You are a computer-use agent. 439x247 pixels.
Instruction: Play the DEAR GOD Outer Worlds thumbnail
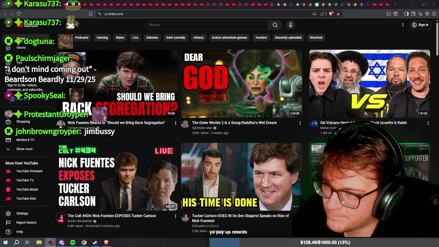coord(241,84)
